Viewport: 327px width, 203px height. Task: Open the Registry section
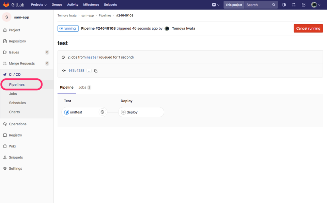pyautogui.click(x=15, y=135)
